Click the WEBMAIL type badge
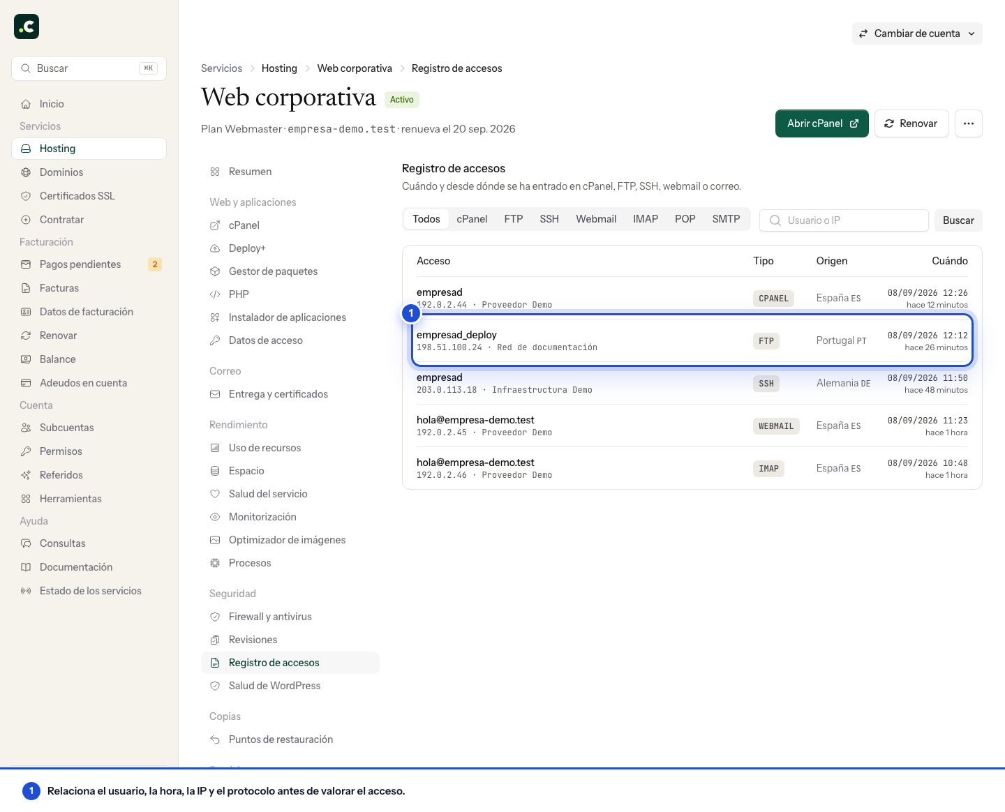The width and height of the screenshot is (1005, 812). pyautogui.click(x=776, y=426)
